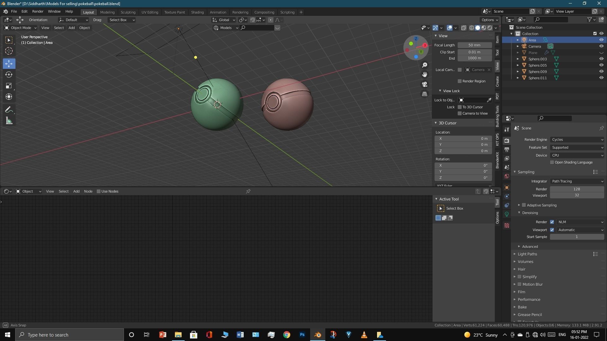
Task: Switch to the Shading workspace tab
Action: [x=197, y=12]
